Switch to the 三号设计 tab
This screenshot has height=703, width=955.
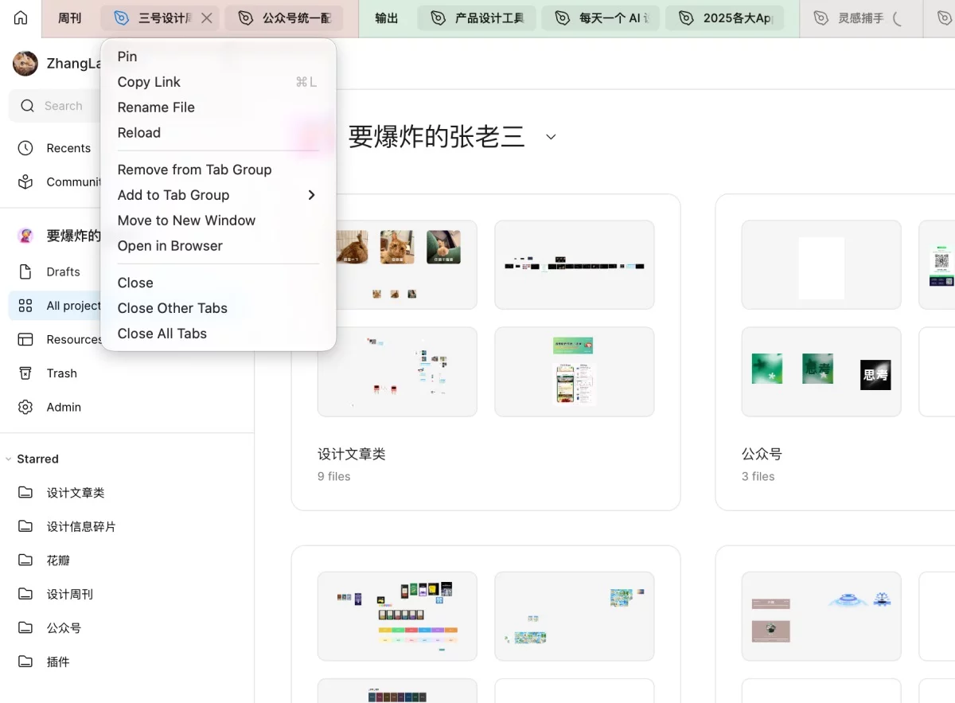pos(161,18)
